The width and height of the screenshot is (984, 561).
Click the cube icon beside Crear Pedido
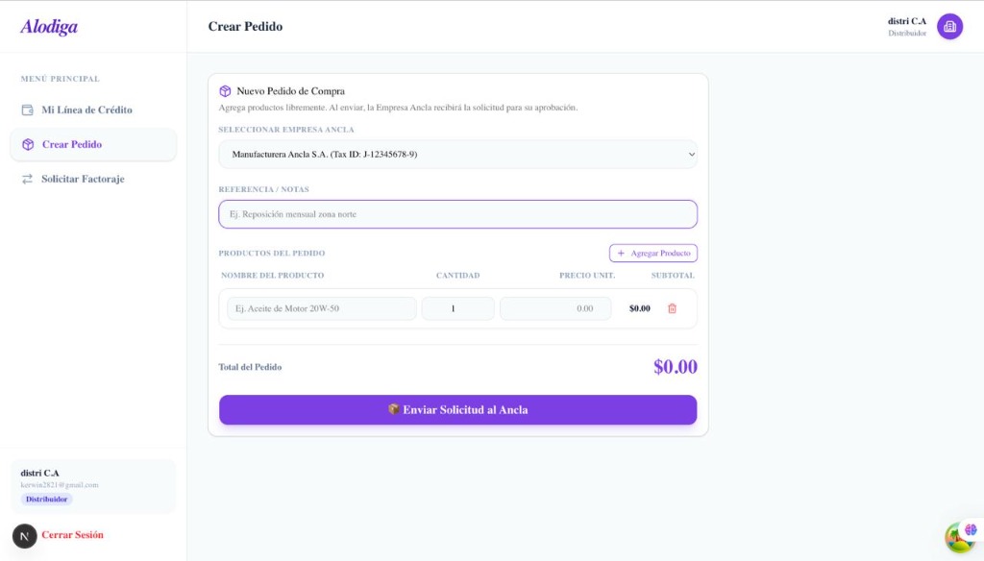pyautogui.click(x=28, y=144)
